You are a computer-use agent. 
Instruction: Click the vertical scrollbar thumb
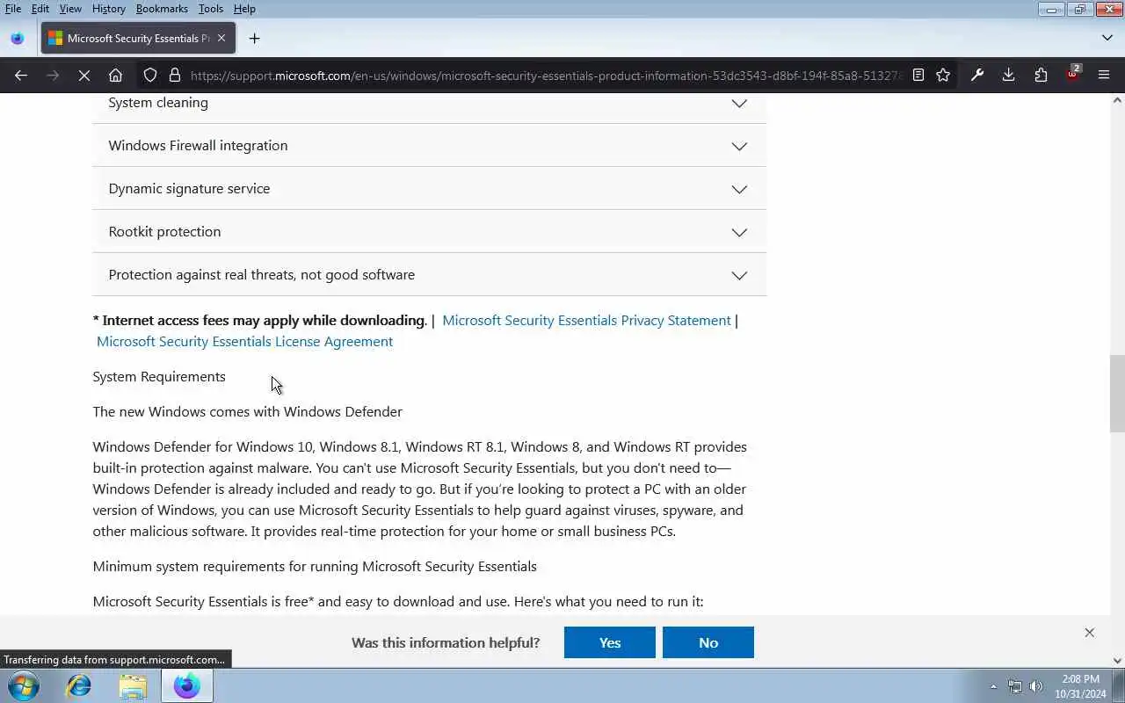[x=1117, y=393]
